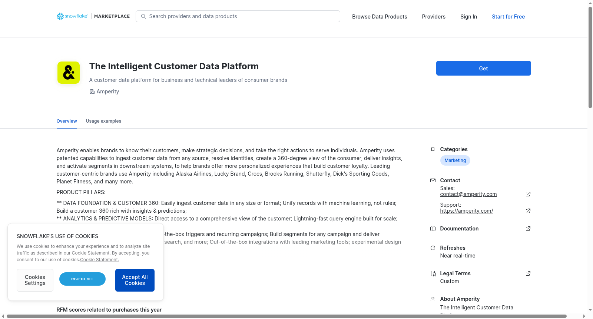Click the Snowflake logo
The image size is (593, 319).
(x=72, y=16)
